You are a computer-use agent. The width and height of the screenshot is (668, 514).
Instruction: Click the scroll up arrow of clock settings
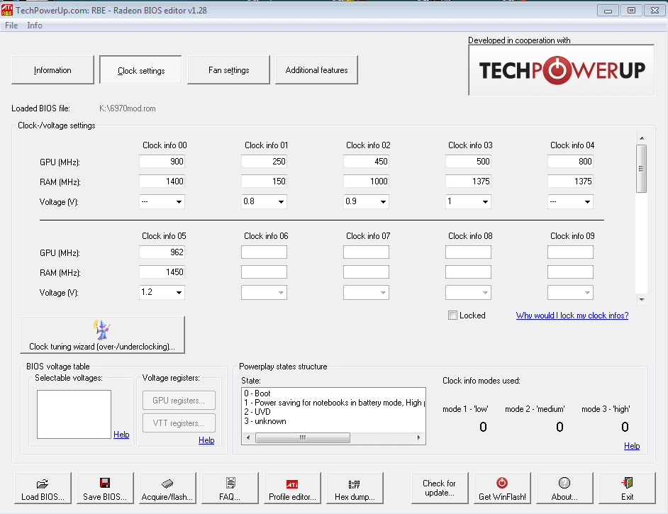[x=641, y=138]
